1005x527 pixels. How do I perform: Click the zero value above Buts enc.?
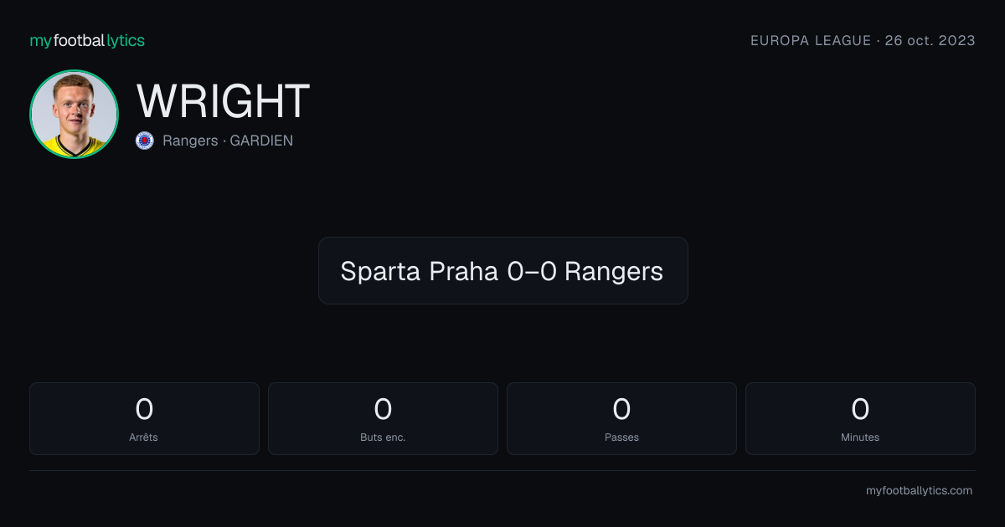(x=383, y=409)
